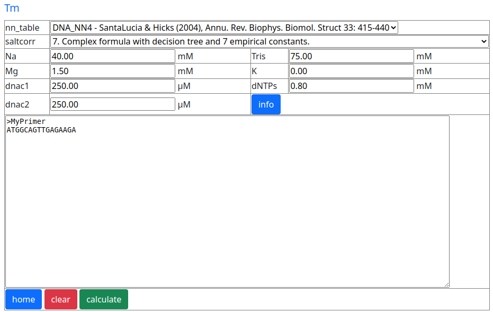Select the Mg concentration input
This screenshot has width=493, height=312.
coord(112,71)
